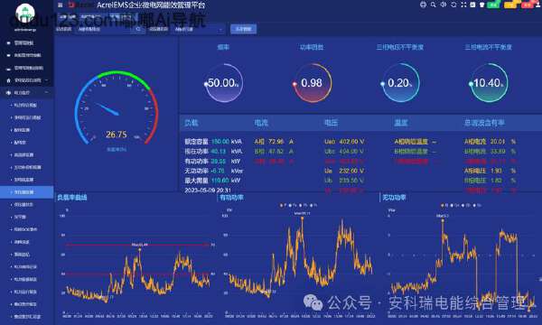The height and width of the screenshot is (325, 542).
Task: Expand the sidebar group with the home icon
Action: coord(27,80)
